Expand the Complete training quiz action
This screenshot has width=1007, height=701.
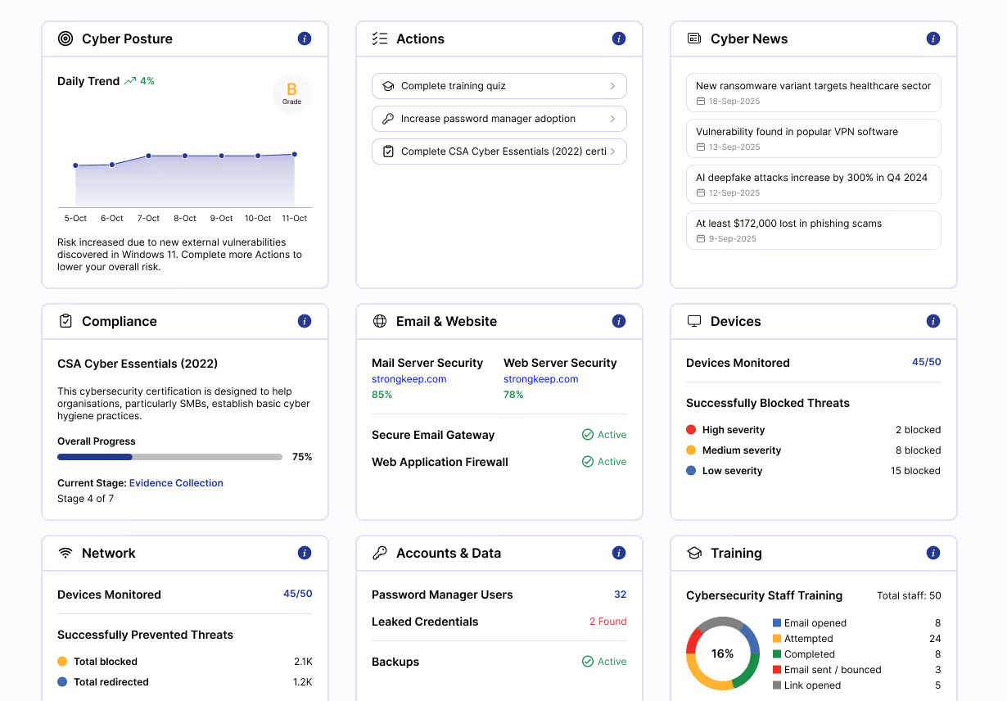499,86
